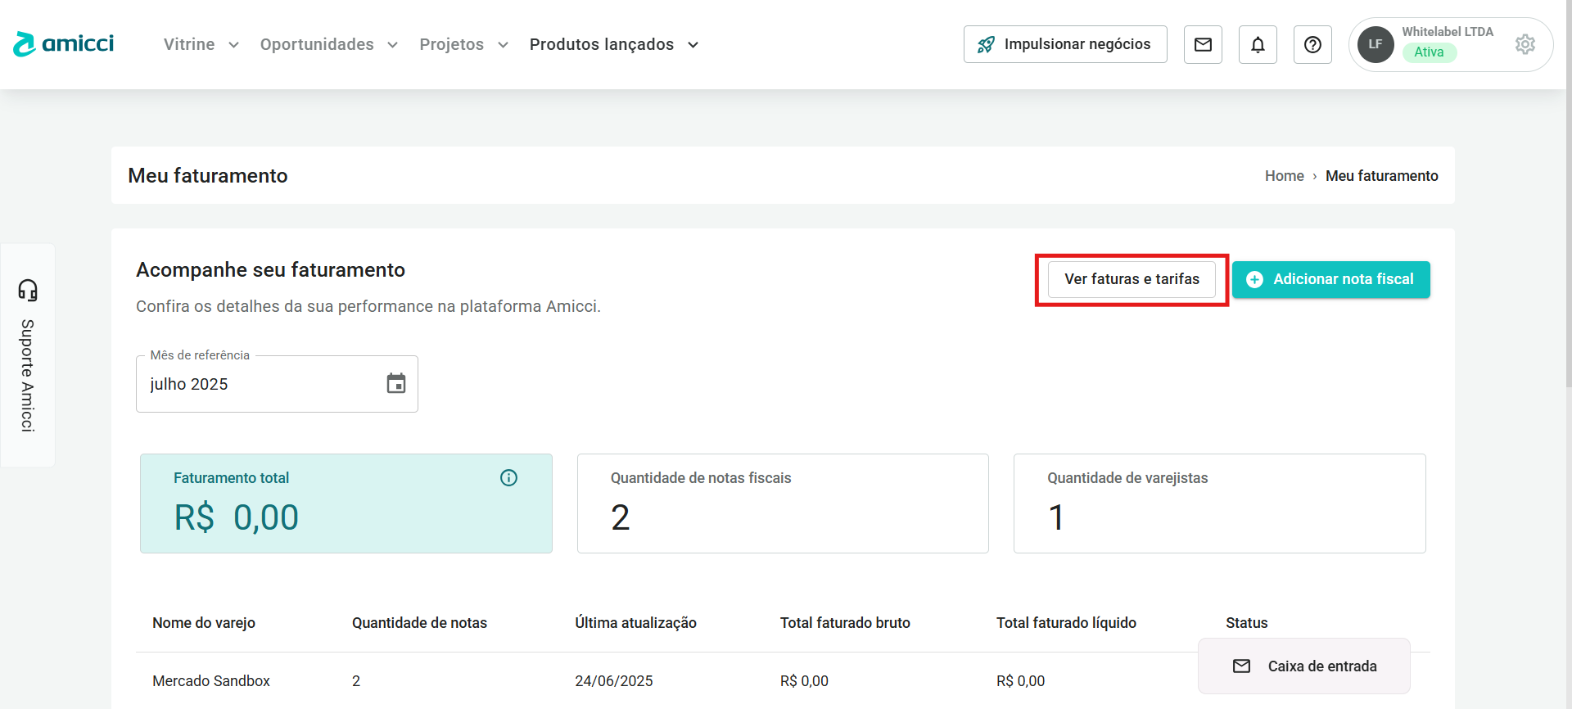Click Ver faturas e tarifas button
Image resolution: width=1572 pixels, height=709 pixels.
[x=1132, y=279]
